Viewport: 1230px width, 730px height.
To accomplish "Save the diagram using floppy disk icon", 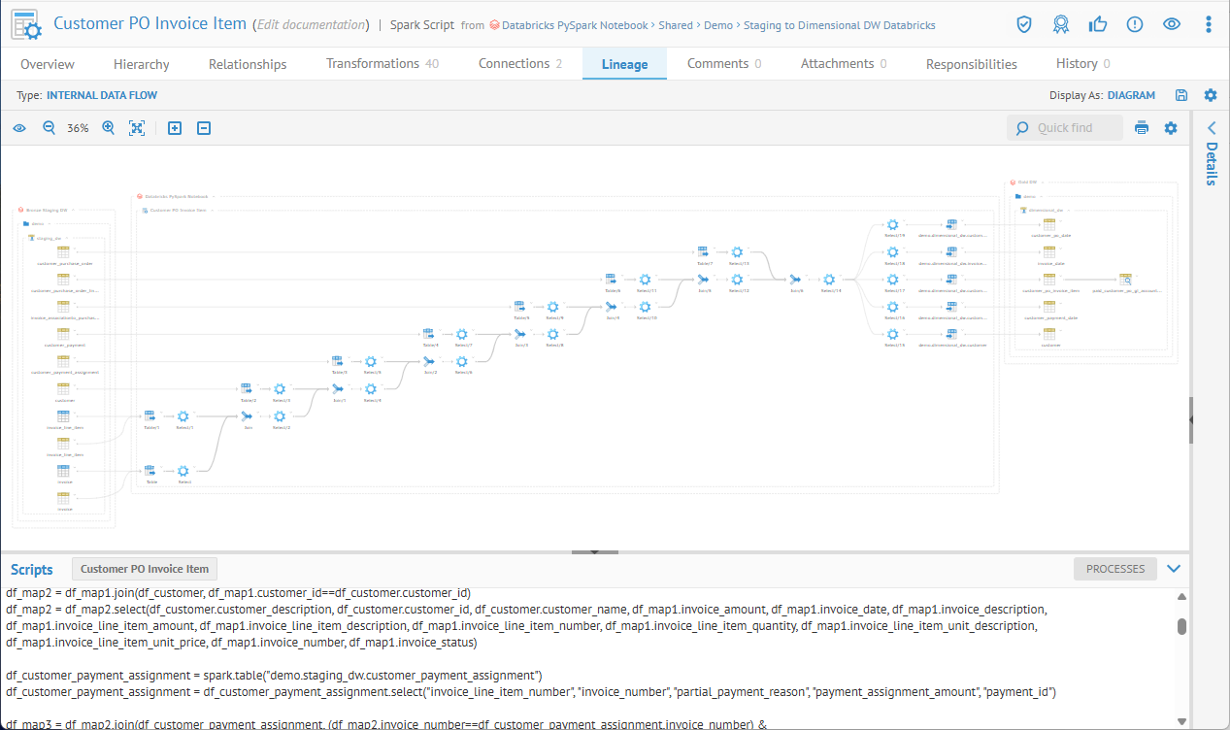I will click(x=1181, y=95).
